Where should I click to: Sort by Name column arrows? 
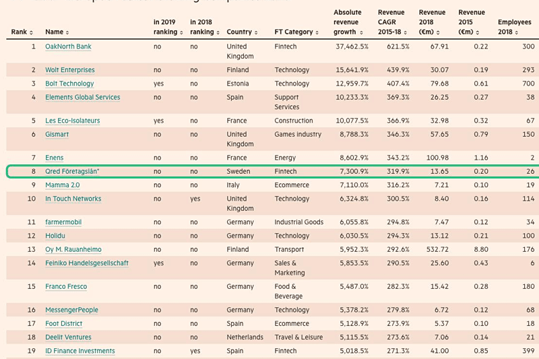(x=67, y=32)
